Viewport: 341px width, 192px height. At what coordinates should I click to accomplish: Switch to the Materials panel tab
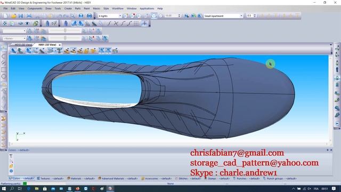tap(81, 179)
